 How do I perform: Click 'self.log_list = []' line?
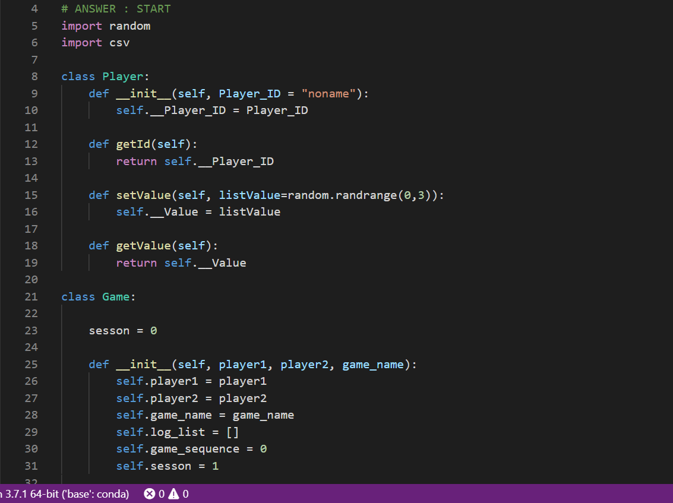point(178,432)
